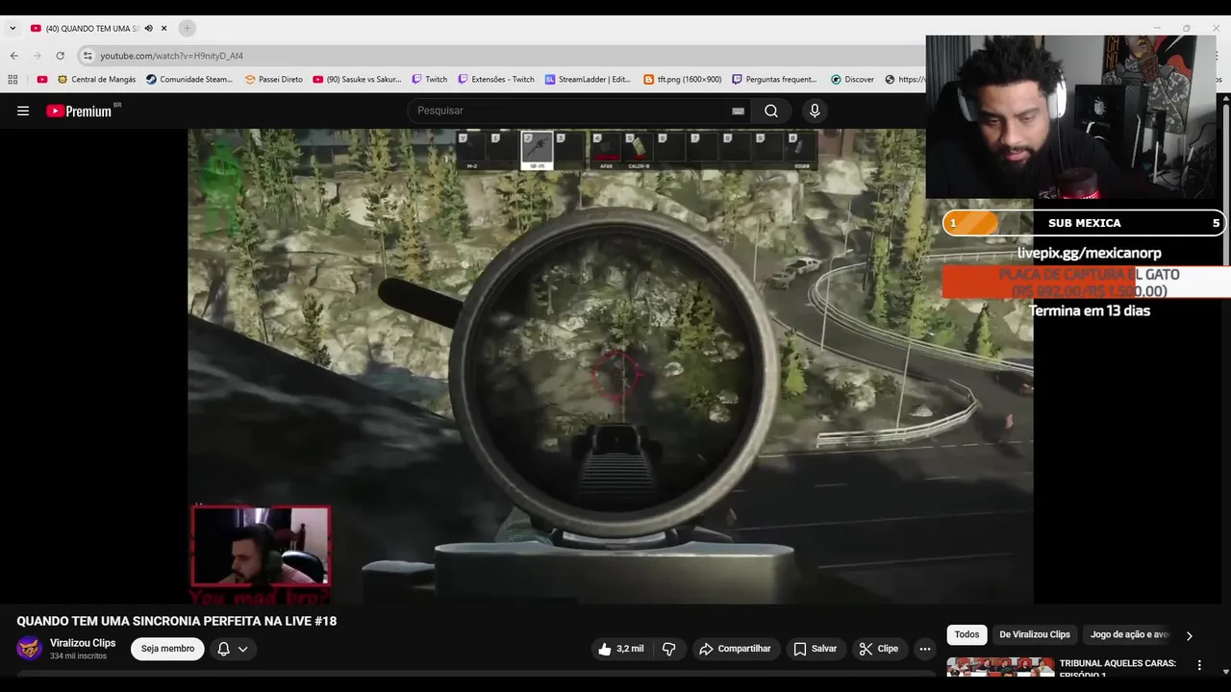Open the notification bell dropdown
Viewport: 1231px width, 692px height.
pos(232,649)
